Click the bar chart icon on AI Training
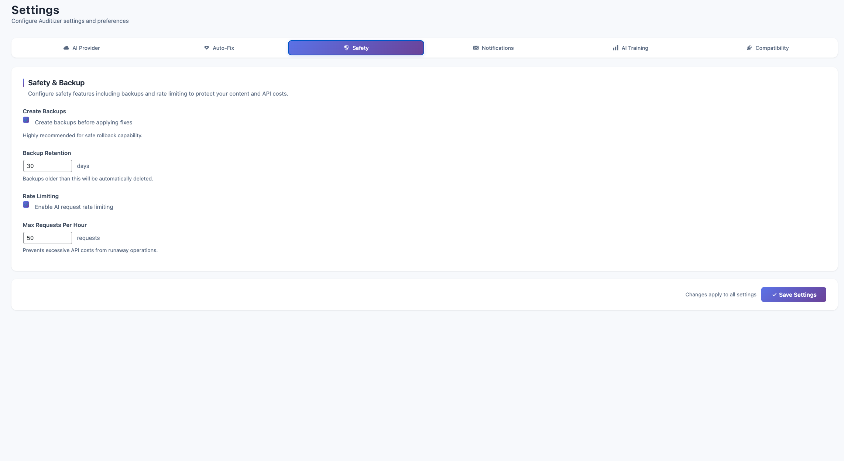 (x=615, y=48)
